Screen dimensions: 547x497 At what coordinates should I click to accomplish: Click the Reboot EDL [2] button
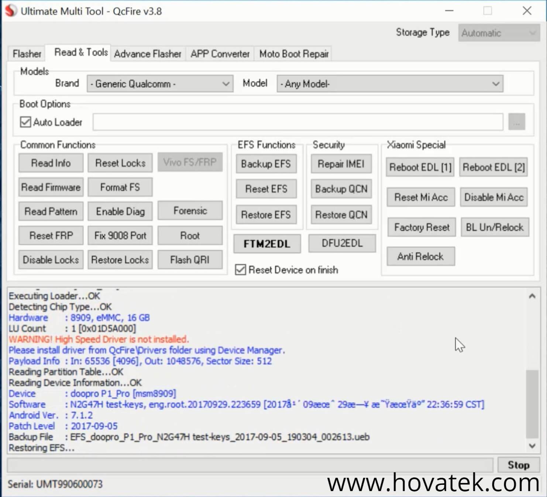493,167
